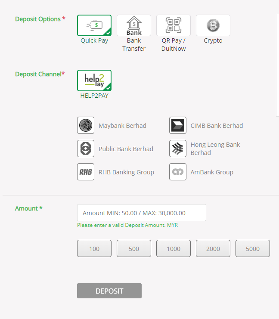The height and width of the screenshot is (319, 279).
Task: Click the CIMB Bank Berhad label
Action: (x=217, y=126)
